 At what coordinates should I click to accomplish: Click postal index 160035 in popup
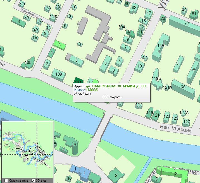click(92, 90)
